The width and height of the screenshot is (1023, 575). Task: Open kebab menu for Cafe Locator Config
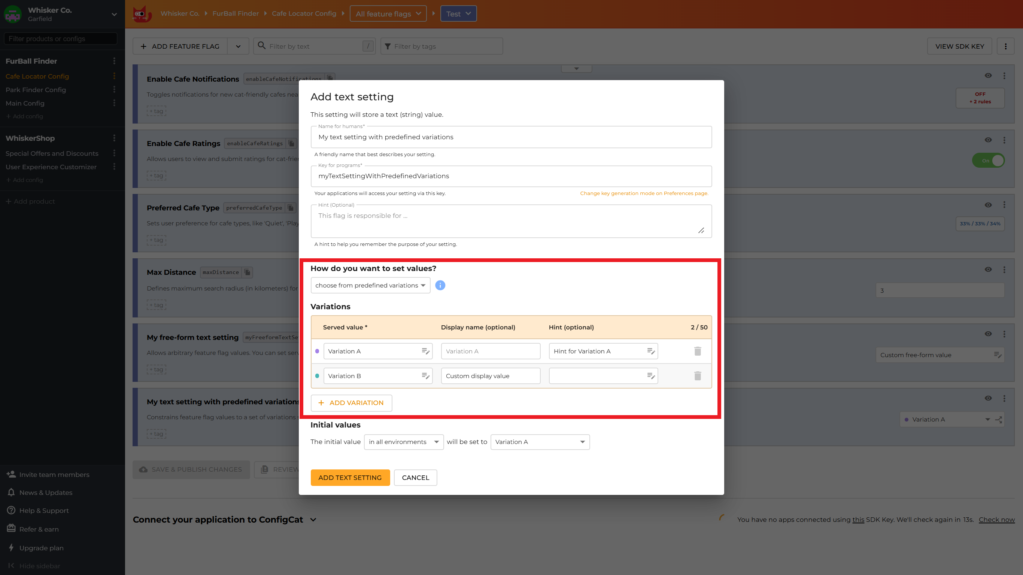click(114, 76)
